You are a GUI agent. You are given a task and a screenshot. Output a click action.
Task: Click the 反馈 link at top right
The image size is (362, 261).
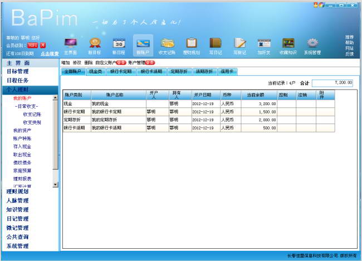pos(349,54)
